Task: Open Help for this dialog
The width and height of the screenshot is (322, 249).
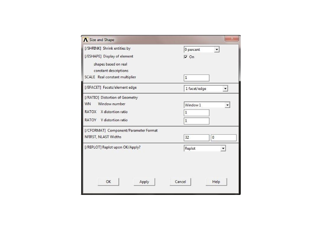Action: 216,182
